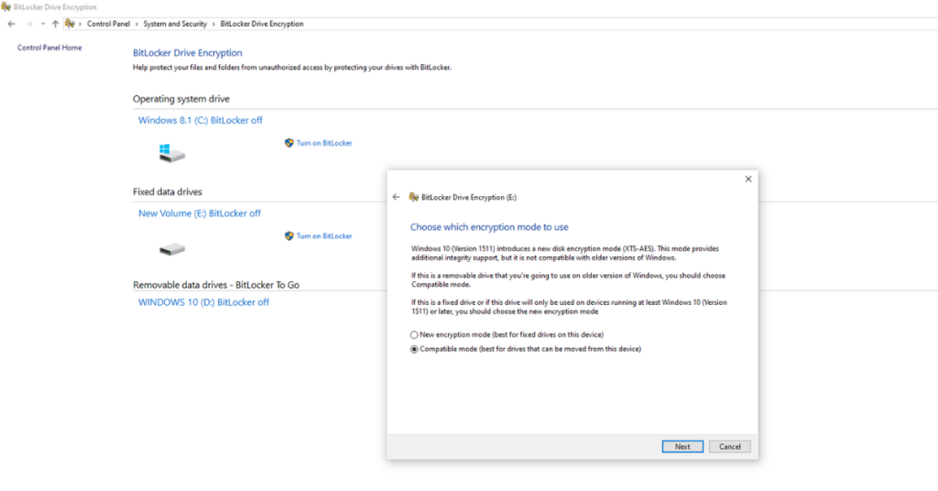Image resolution: width=938 pixels, height=491 pixels.
Task: Click the Operating system drive section heading
Action: coord(181,99)
